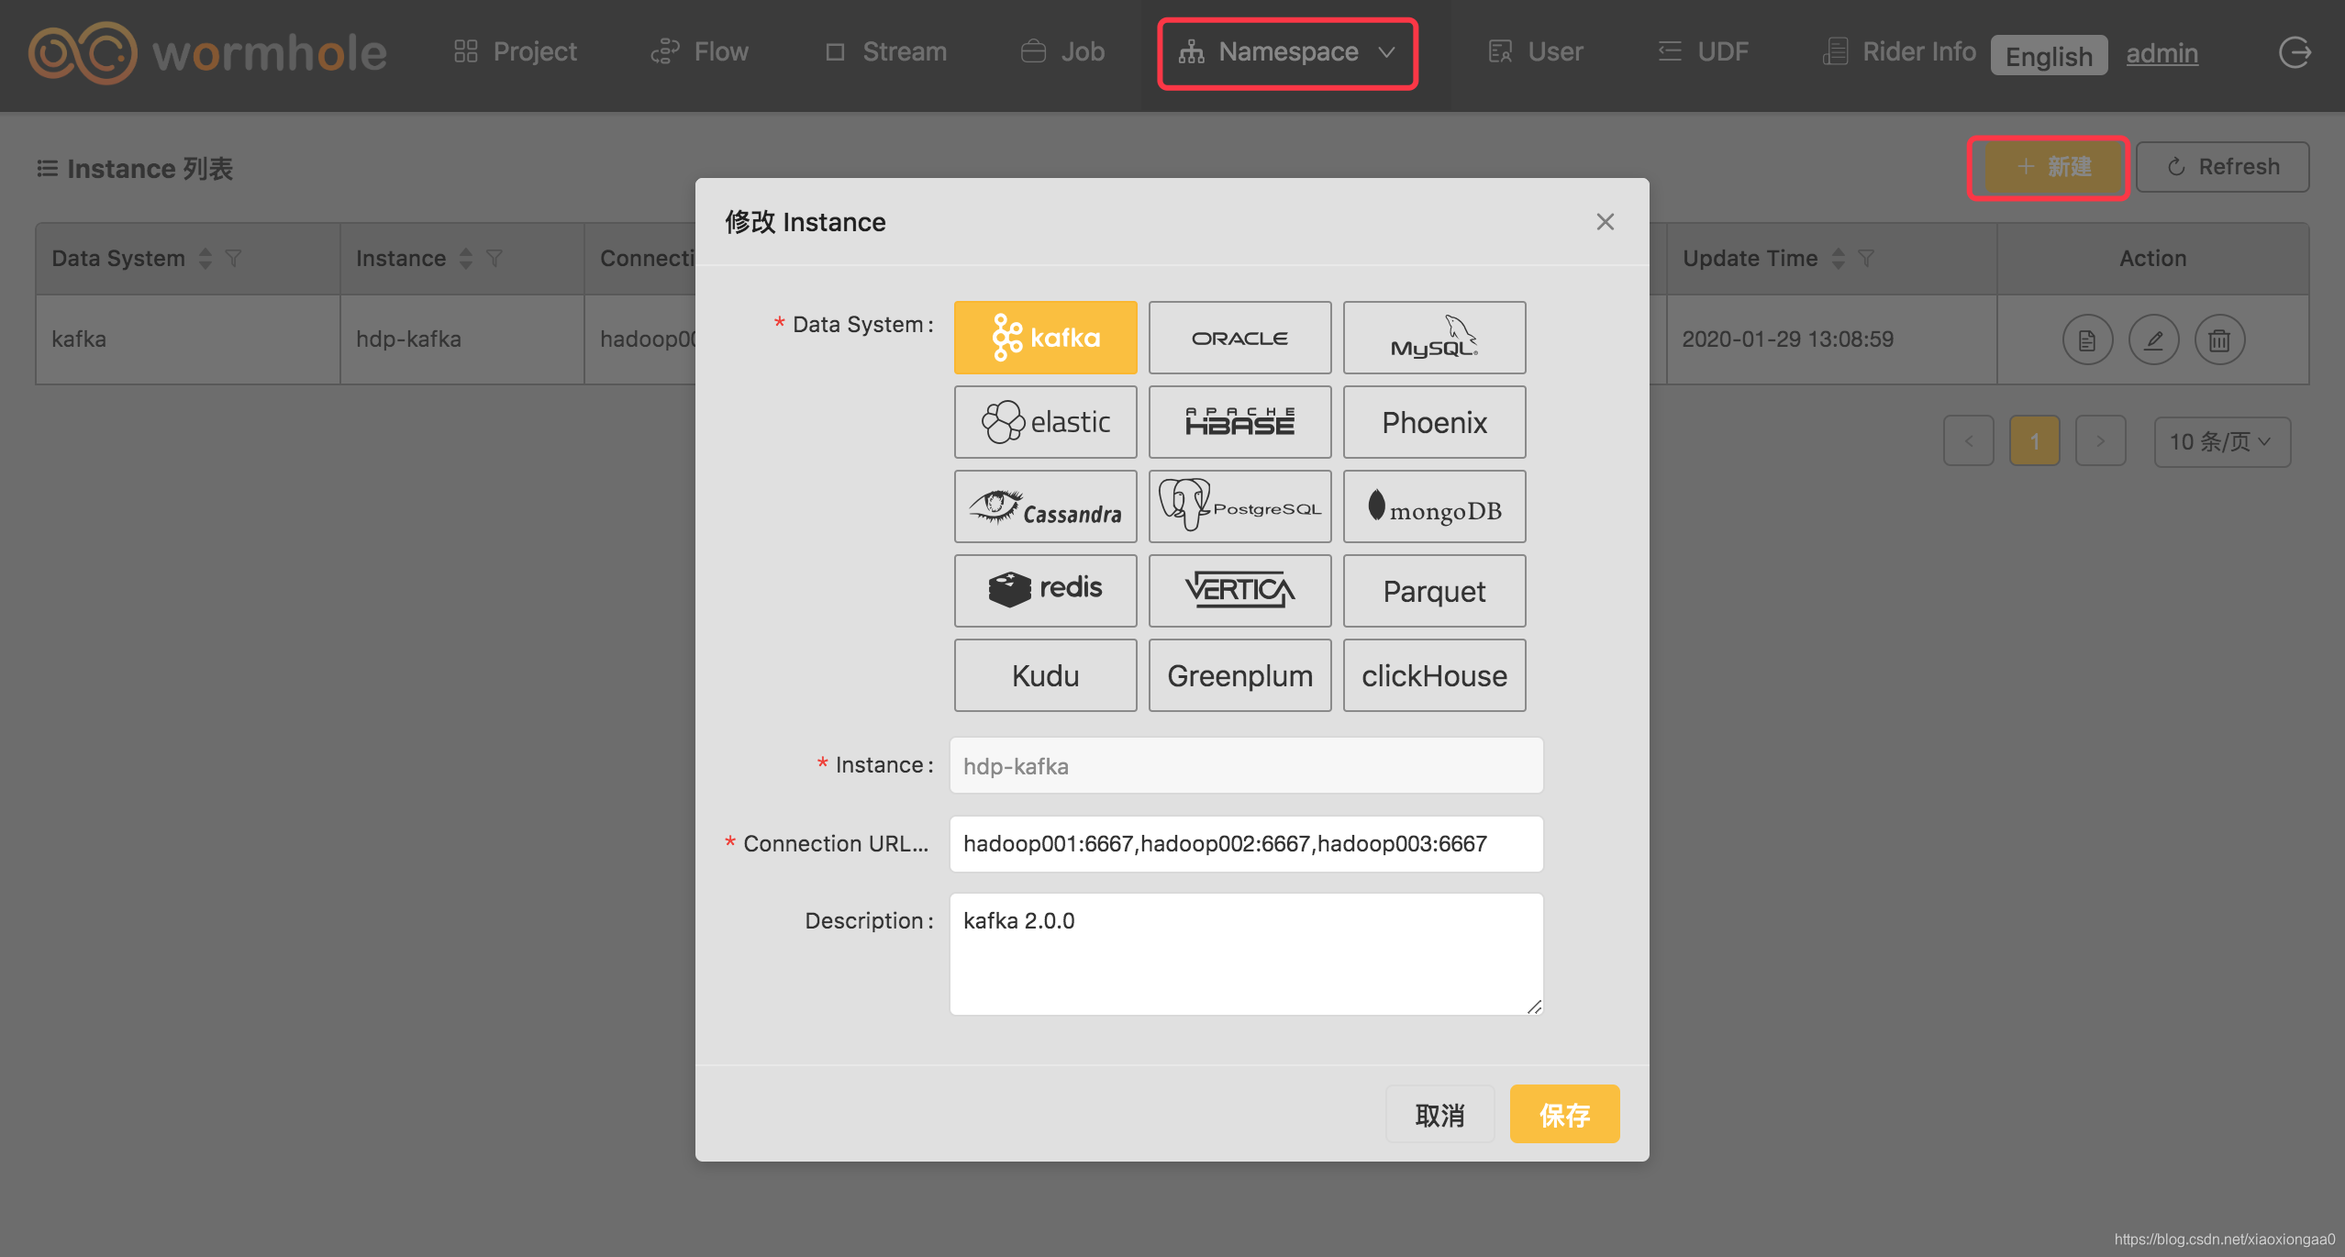Click the 取消 cancel button
Image resolution: width=2345 pixels, height=1257 pixels.
[1439, 1115]
